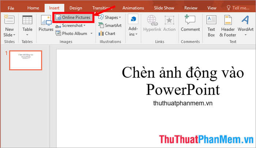
Task: Click the Shapes icon
Action: point(101,17)
